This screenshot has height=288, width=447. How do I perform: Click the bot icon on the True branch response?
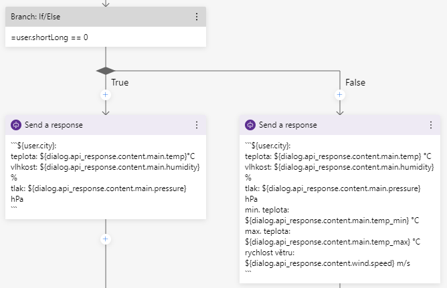click(16, 125)
